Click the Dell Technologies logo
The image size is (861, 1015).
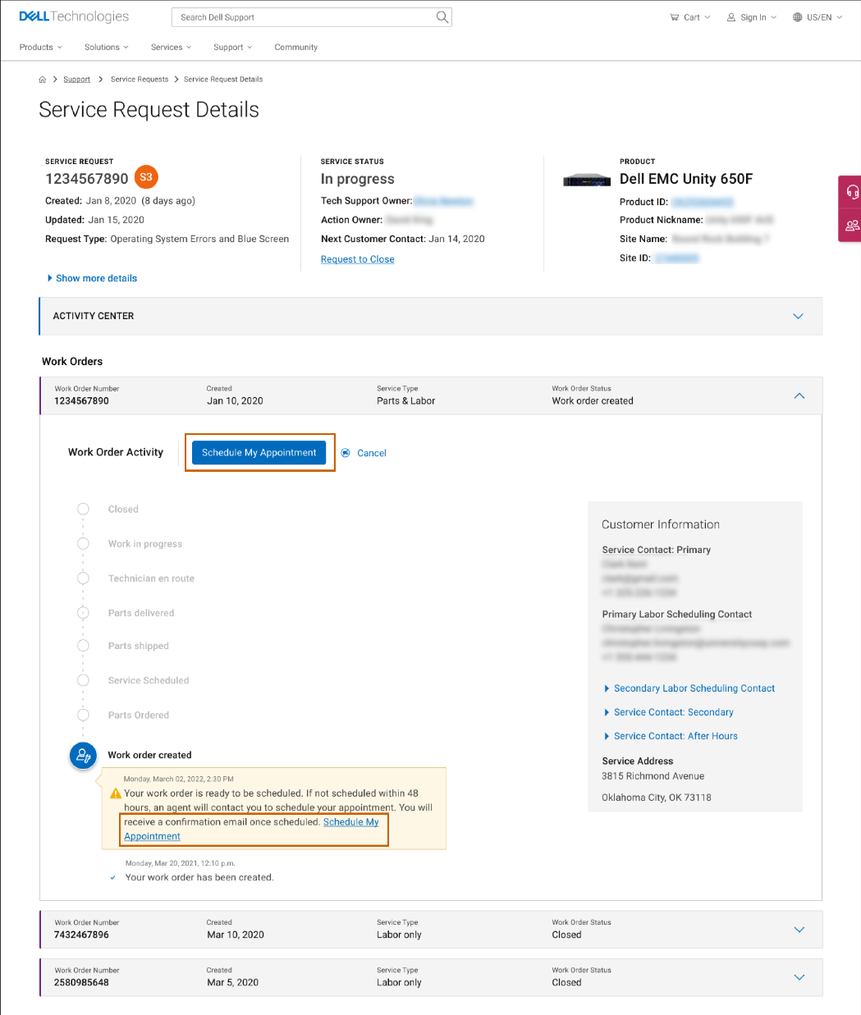(74, 16)
